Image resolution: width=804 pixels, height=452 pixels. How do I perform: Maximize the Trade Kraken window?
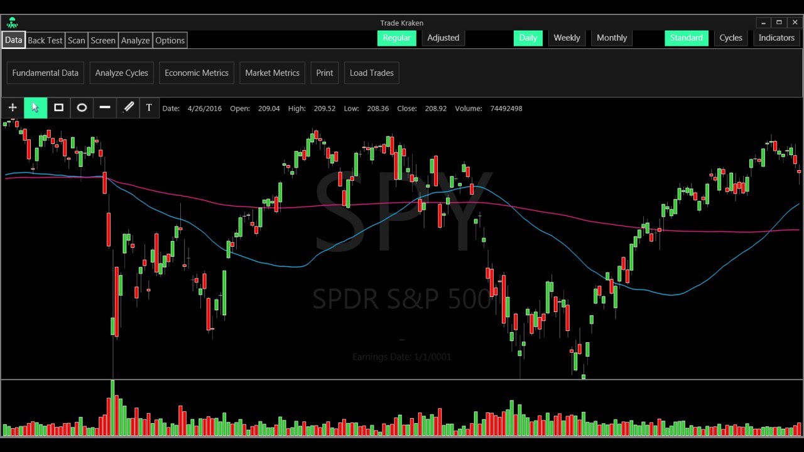(779, 23)
